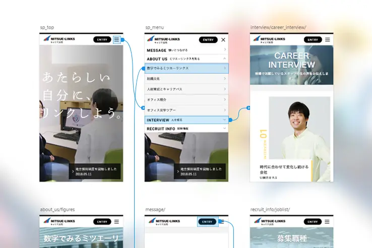372x248 pixels.
Task: Click MITSUE-LINKS logo on about_us/figures artboard
Action: [59, 221]
